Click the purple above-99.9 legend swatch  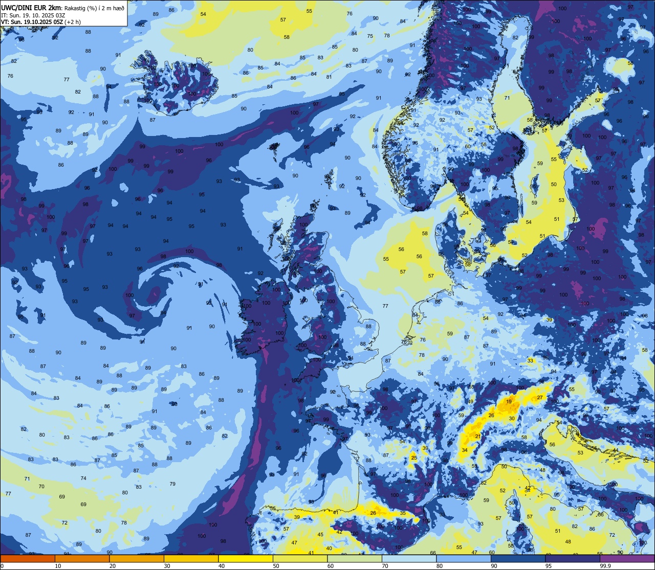[x=627, y=558]
